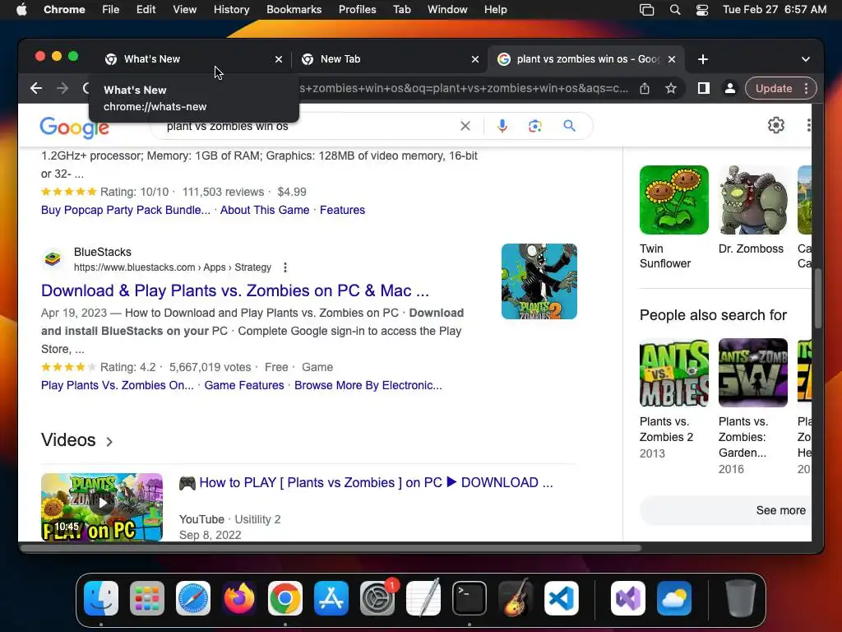The width and height of the screenshot is (842, 632).
Task: Open a new tab with plus button
Action: pyautogui.click(x=703, y=59)
